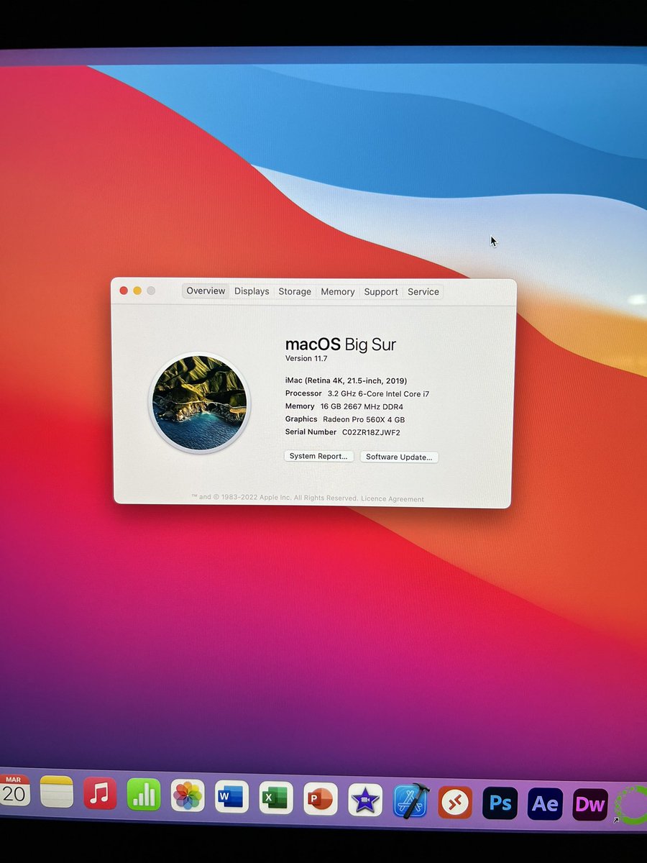Screen dimensions: 647x863
Task: Open Microsoft Remote Desktop in Dock
Action: coord(455,802)
